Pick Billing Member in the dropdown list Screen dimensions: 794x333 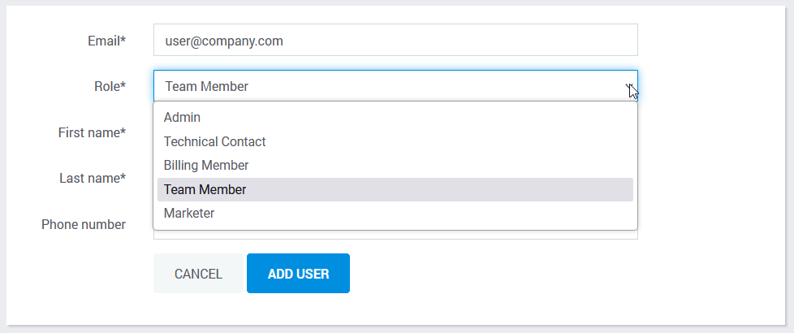click(395, 165)
